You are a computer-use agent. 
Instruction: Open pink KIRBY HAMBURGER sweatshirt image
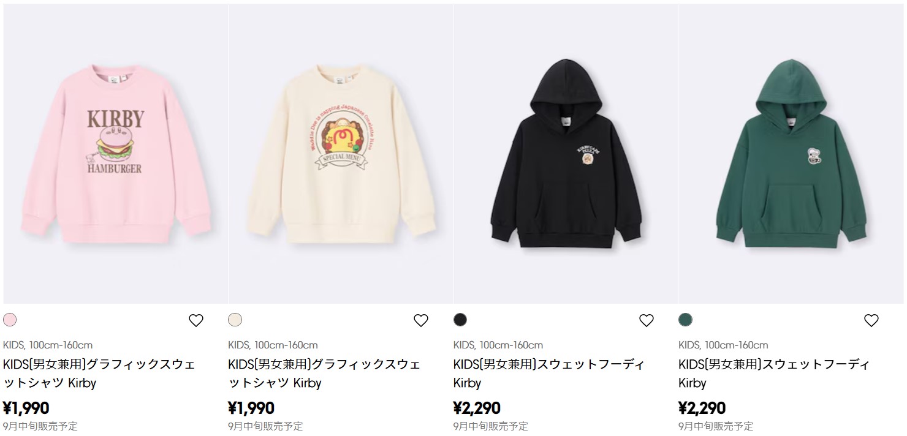click(x=115, y=154)
